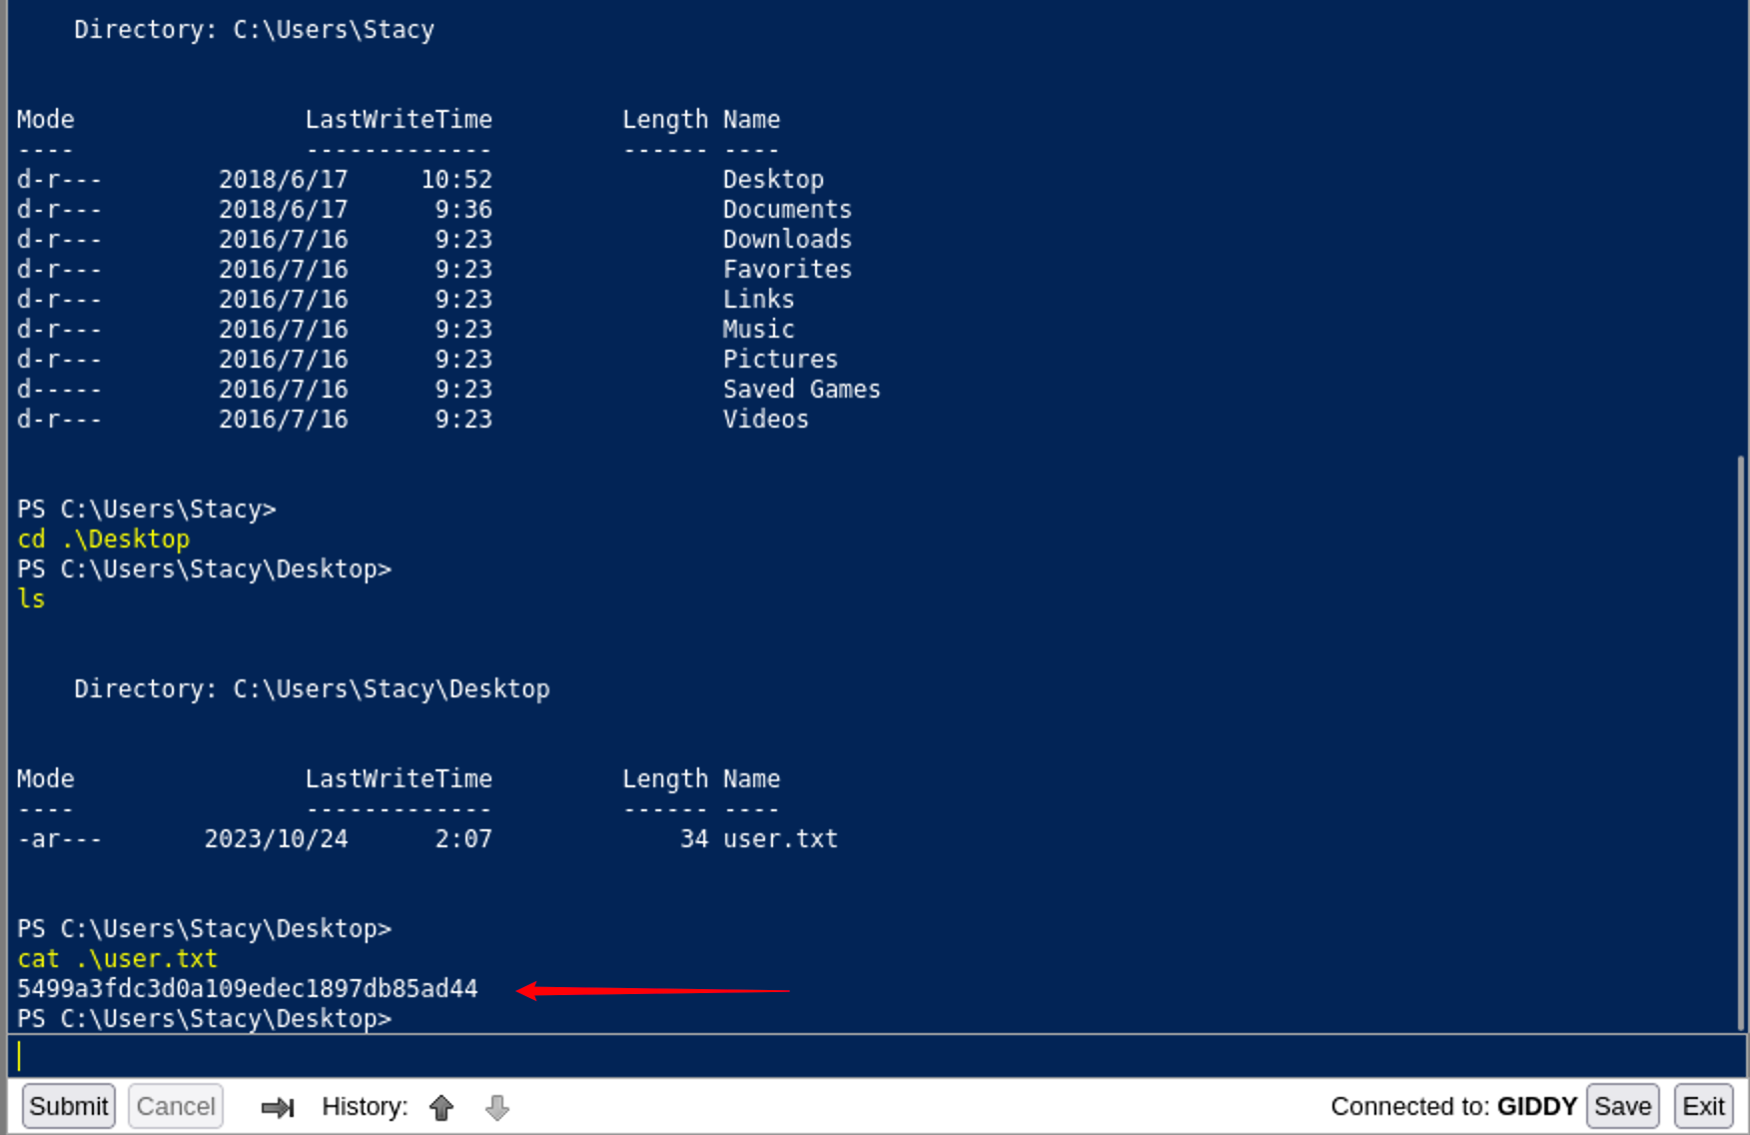Click the 'History:' label
Viewport: 1750px width, 1135px height.
[365, 1106]
